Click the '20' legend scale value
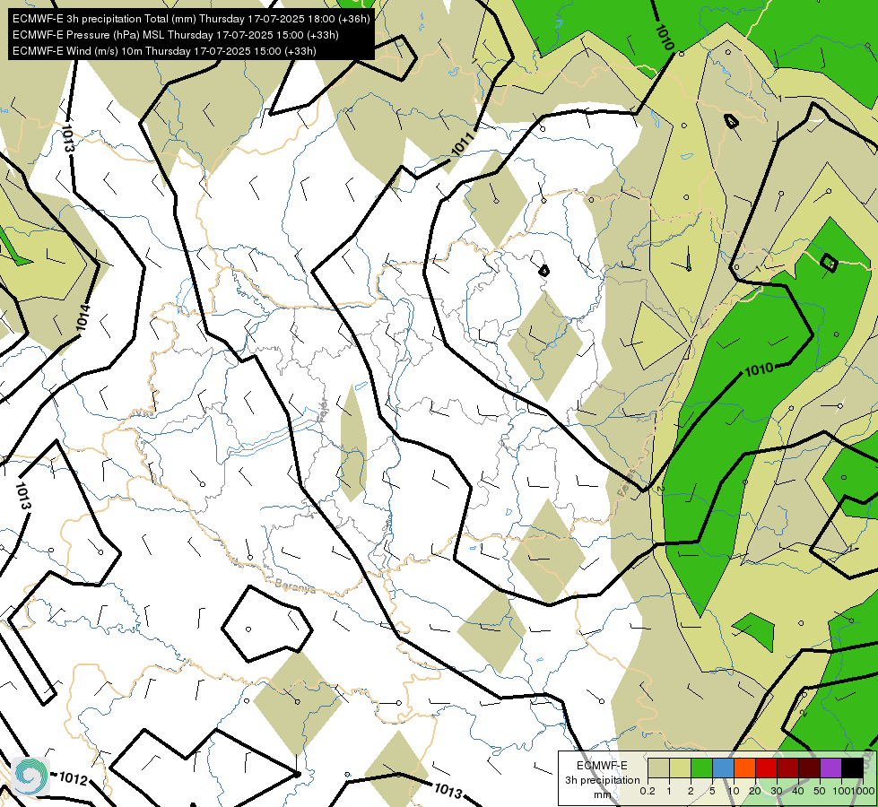The image size is (878, 807). pyautogui.click(x=755, y=791)
